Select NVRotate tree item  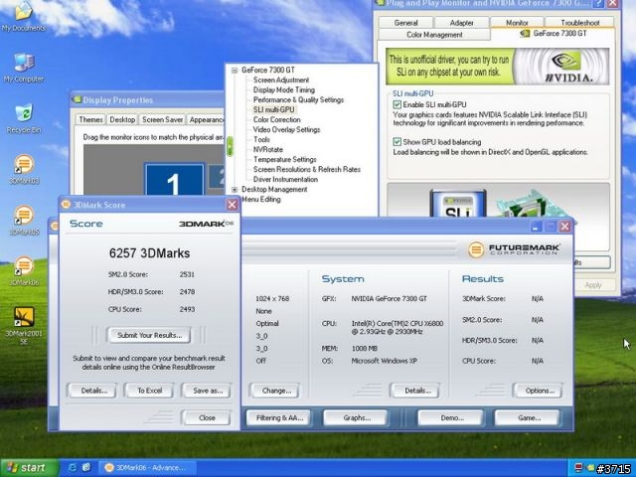[268, 149]
